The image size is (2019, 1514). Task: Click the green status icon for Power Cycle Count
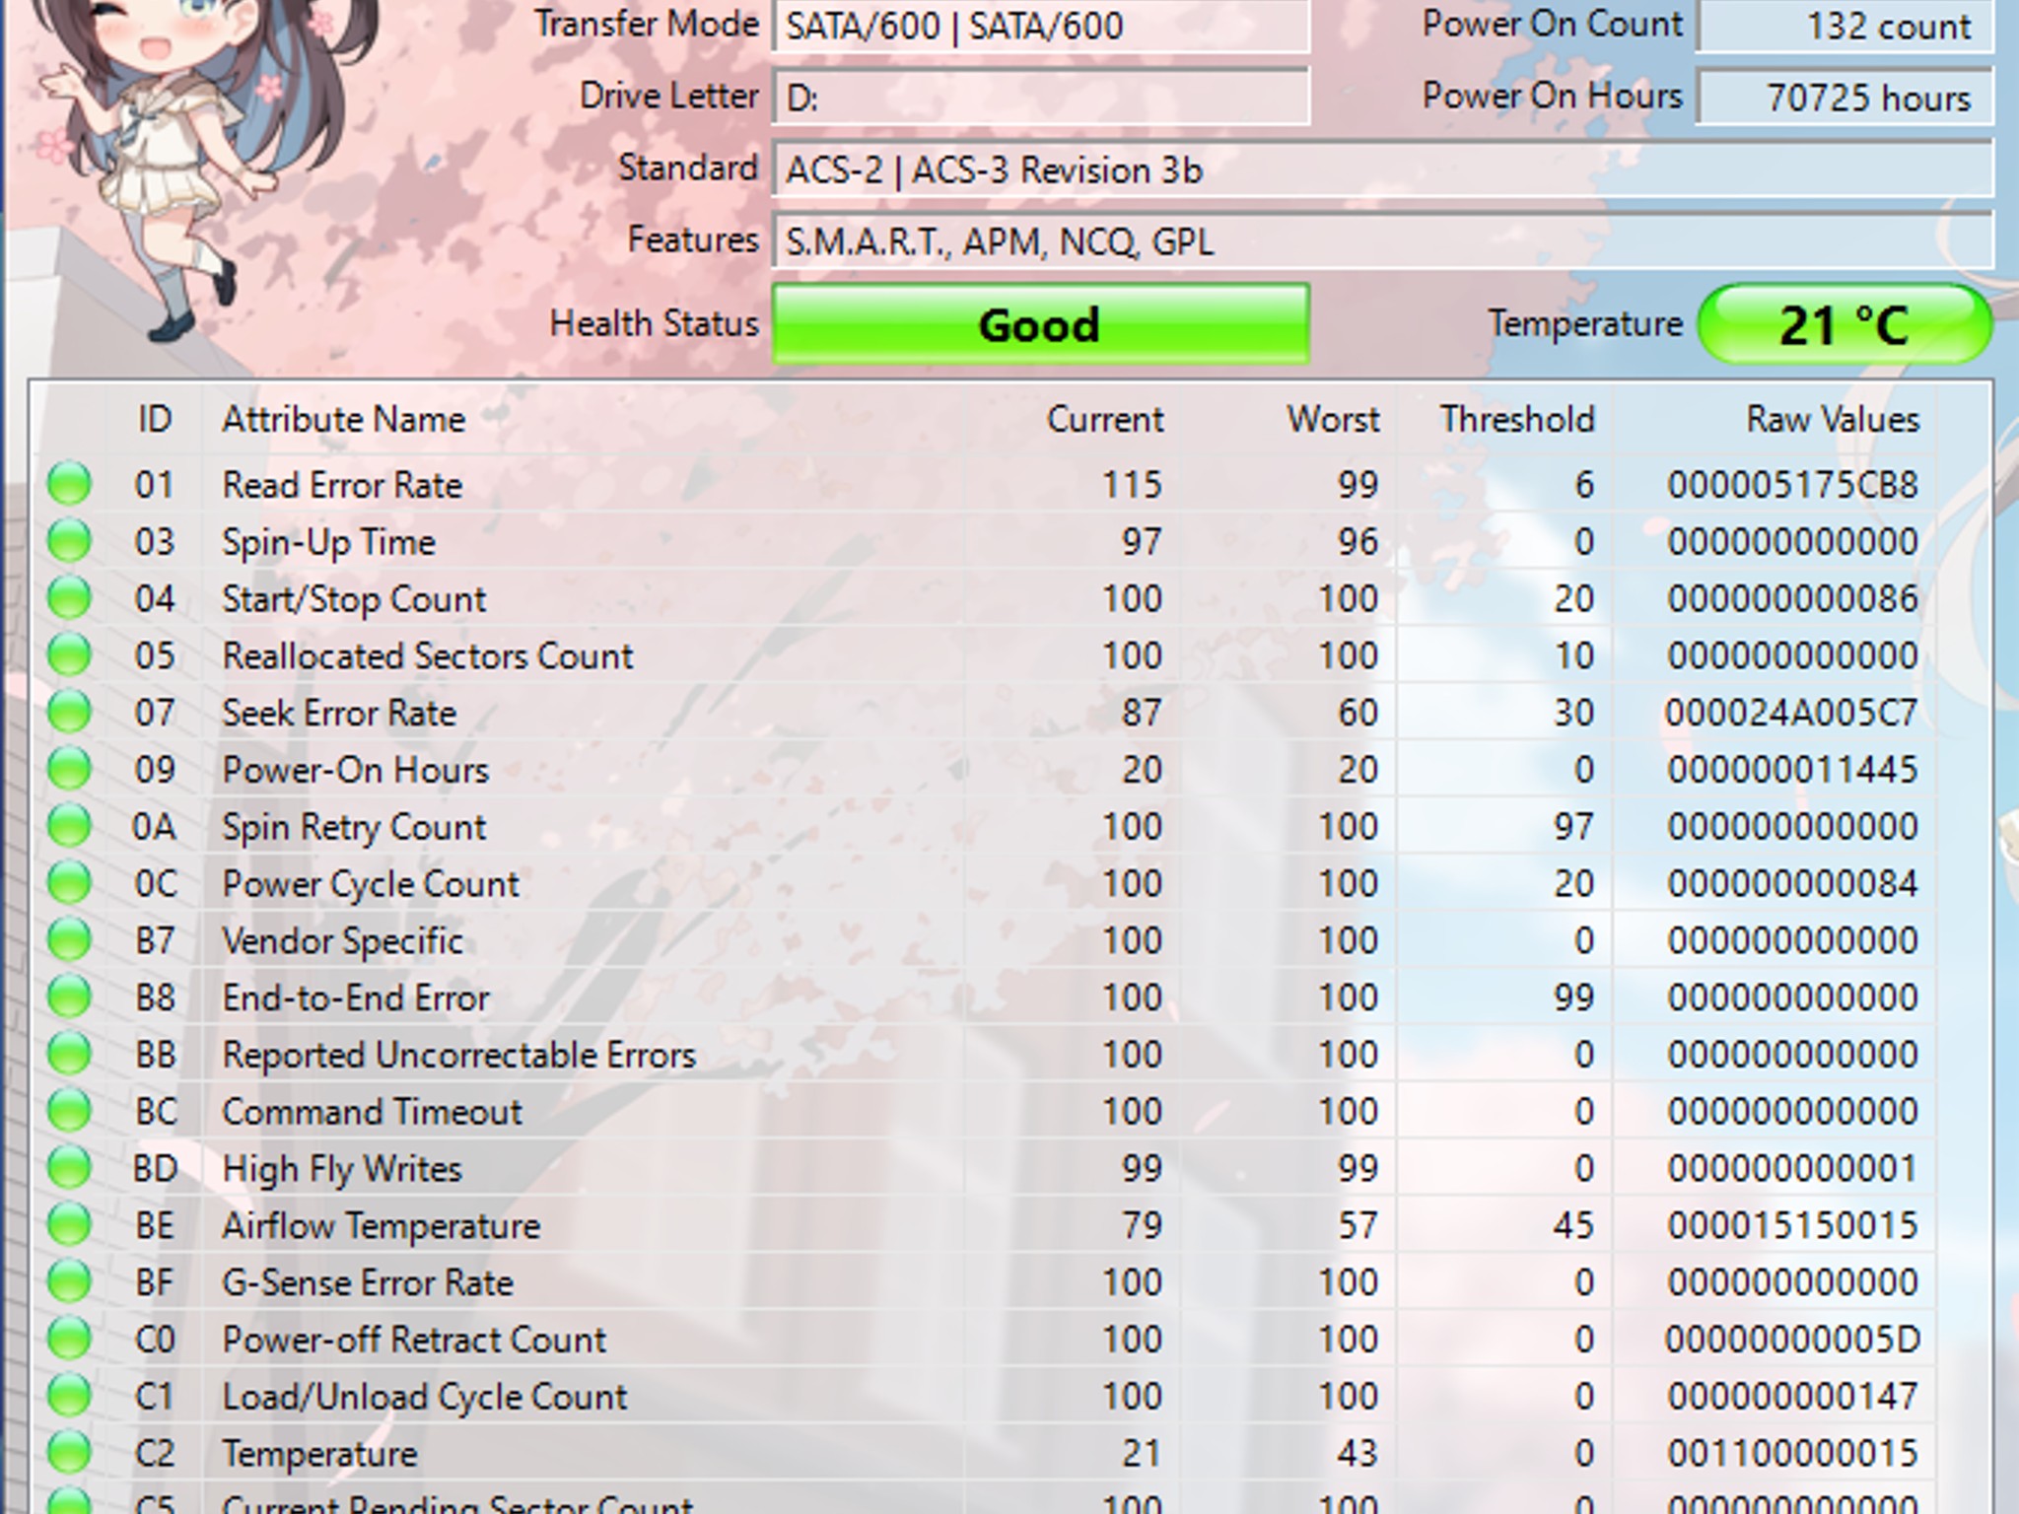point(70,883)
